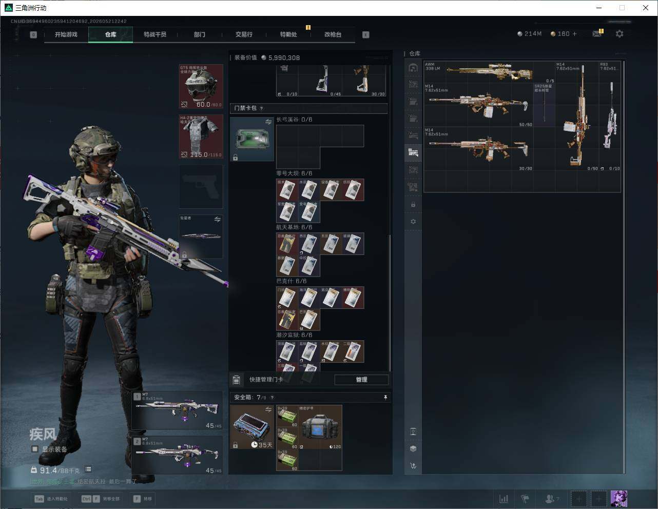The height and width of the screenshot is (509, 658).
Task: Switch to the 特勤处 tab
Action: pyautogui.click(x=288, y=34)
